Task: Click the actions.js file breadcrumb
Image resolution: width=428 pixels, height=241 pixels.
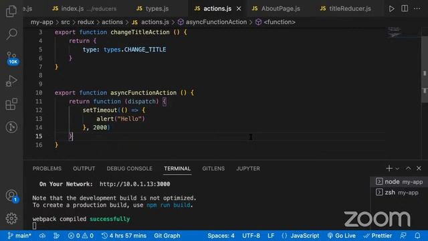Action: [x=150, y=22]
